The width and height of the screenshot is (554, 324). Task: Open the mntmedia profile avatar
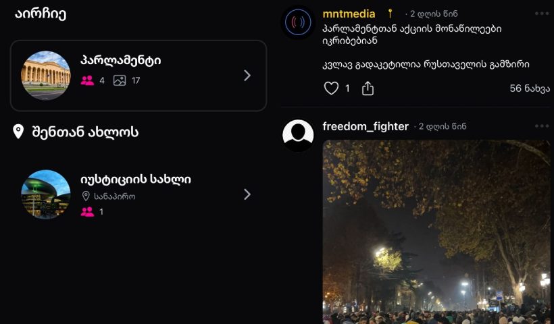pos(297,22)
